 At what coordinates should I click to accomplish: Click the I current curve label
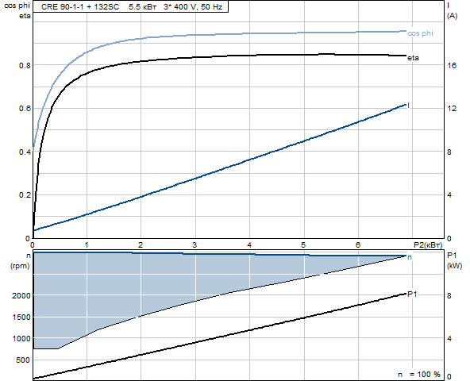pos(409,106)
